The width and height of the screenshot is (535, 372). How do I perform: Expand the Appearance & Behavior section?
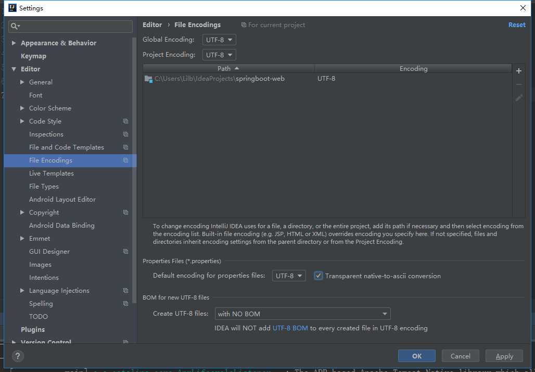[14, 43]
